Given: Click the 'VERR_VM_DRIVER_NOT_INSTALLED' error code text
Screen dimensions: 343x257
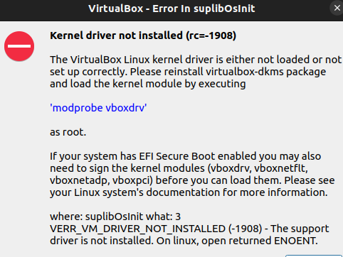Looking at the screenshot, I should [x=137, y=229].
